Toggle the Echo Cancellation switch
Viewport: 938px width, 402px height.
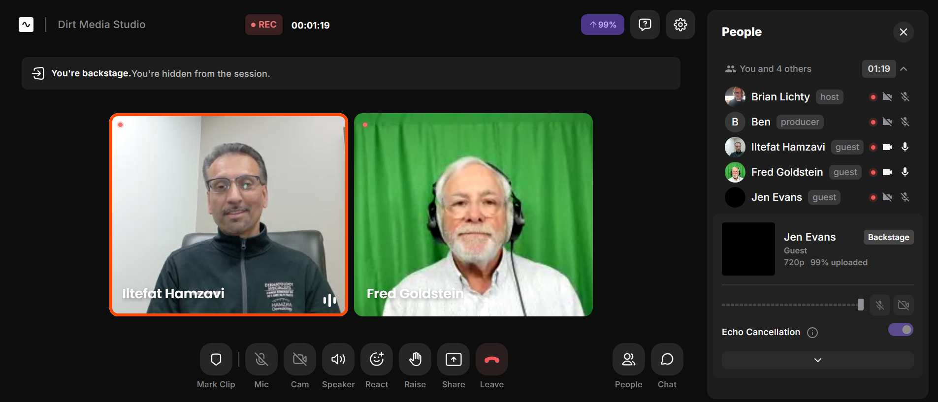(x=901, y=330)
